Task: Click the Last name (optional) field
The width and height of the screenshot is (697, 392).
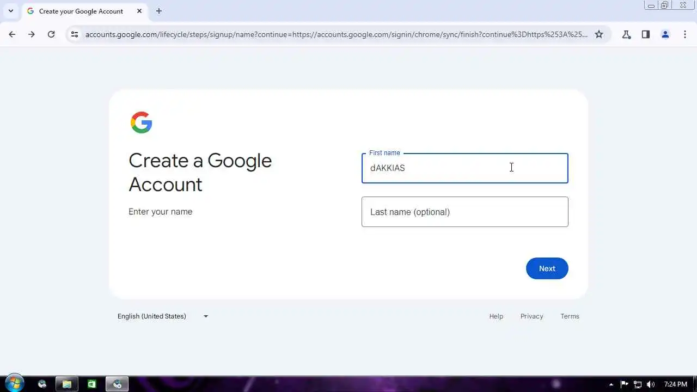Action: (465, 212)
